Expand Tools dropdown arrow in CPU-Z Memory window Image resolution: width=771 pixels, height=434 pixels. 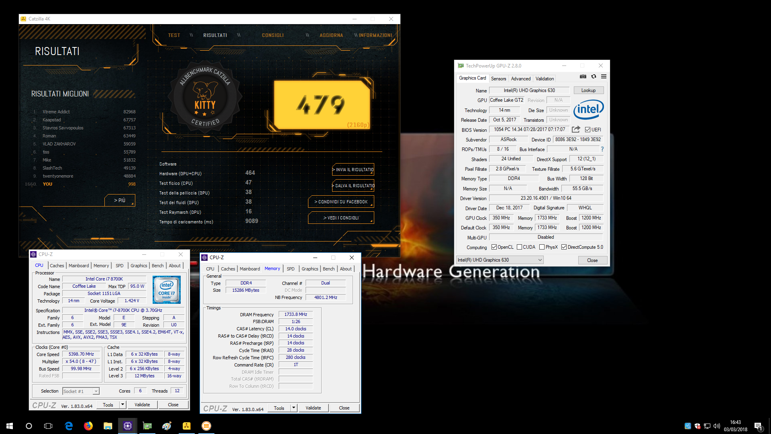point(294,408)
